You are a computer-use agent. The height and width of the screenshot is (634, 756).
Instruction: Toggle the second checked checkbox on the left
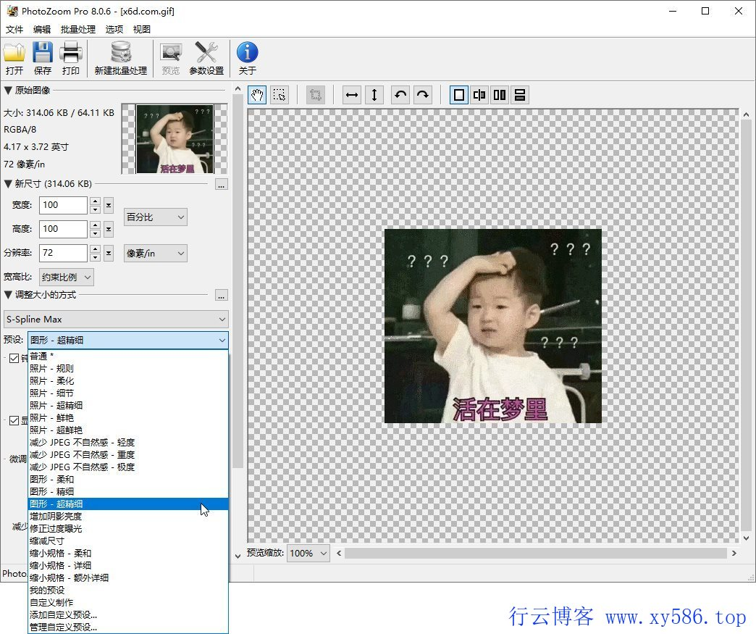pos(16,420)
